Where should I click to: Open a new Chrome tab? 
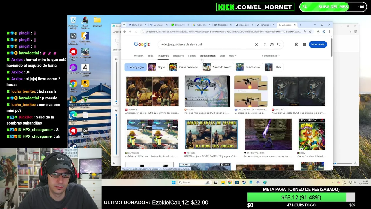coord(301,25)
